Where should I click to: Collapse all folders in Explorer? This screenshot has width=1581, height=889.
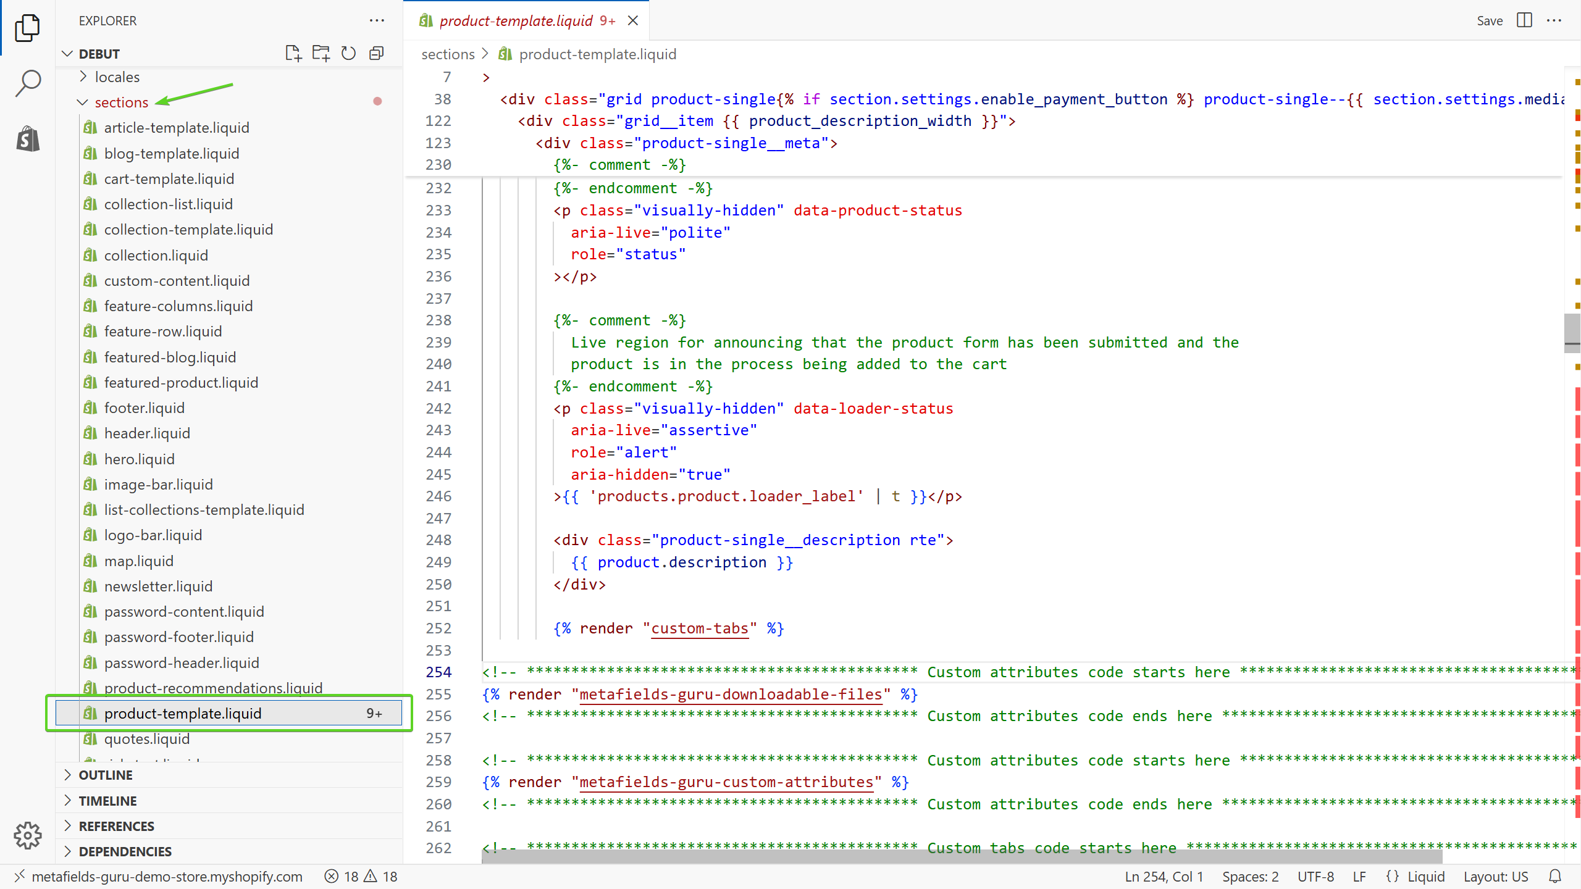click(376, 54)
